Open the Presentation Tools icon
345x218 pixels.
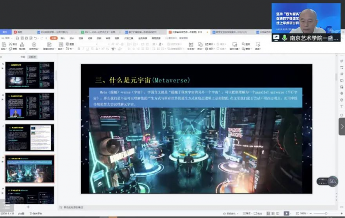tap(234, 45)
